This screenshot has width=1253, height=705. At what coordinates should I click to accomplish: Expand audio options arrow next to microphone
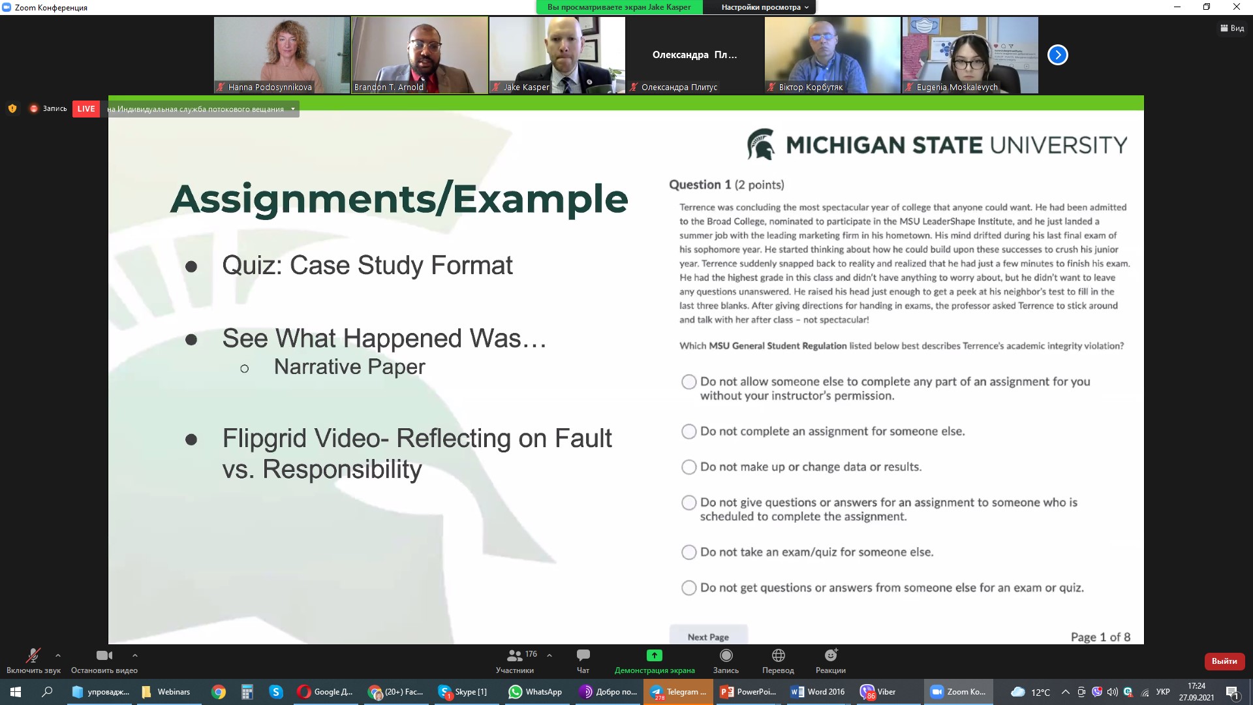[x=58, y=655]
